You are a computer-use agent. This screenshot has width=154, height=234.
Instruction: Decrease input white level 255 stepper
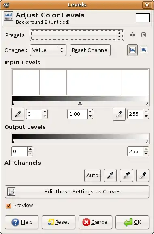[x=146, y=116]
